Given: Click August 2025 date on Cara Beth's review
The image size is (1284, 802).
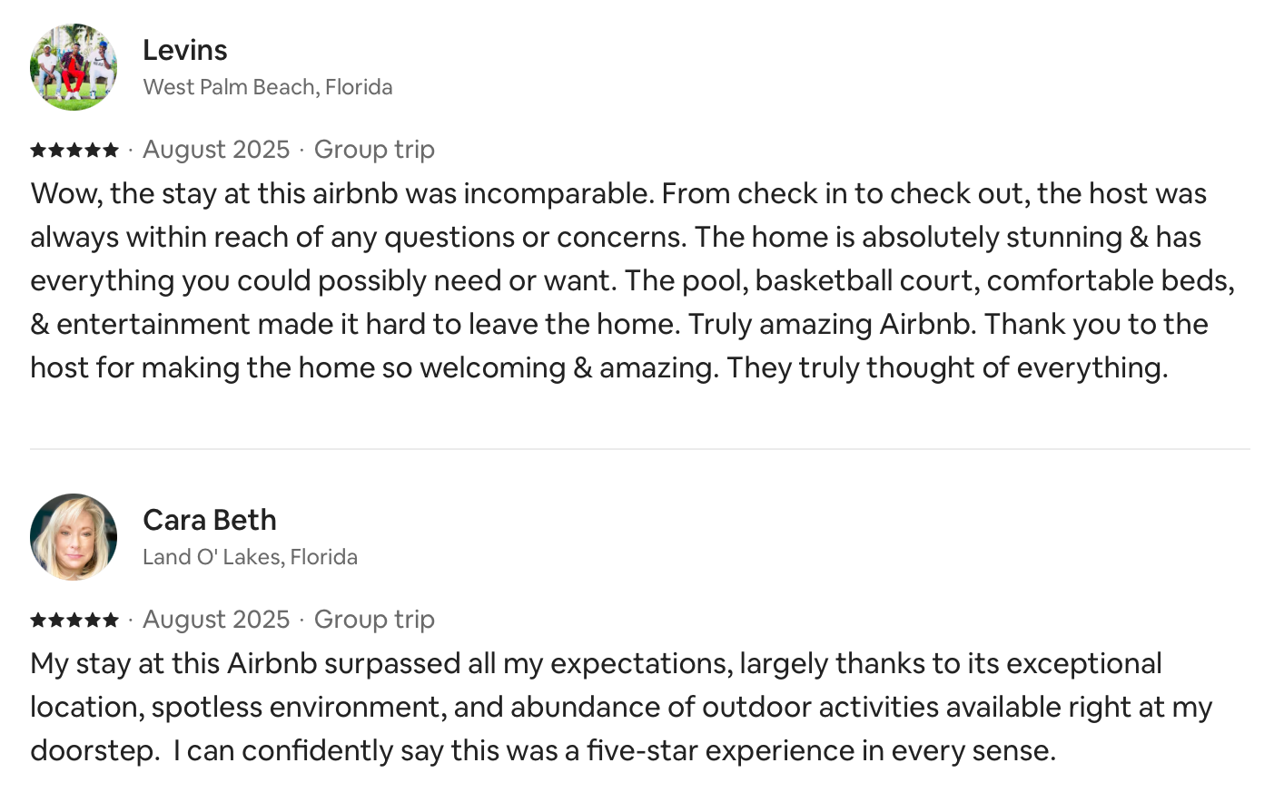Looking at the screenshot, I should coord(216,620).
